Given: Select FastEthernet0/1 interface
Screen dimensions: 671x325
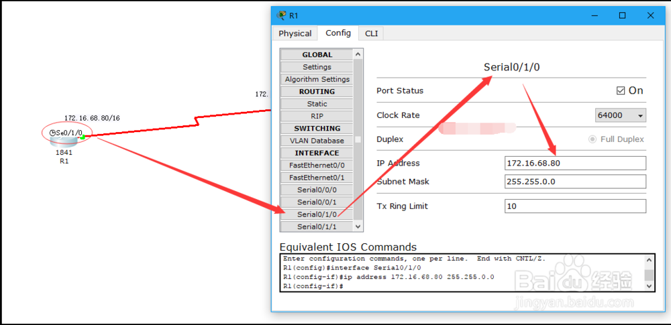Looking at the screenshot, I should pos(317,178).
